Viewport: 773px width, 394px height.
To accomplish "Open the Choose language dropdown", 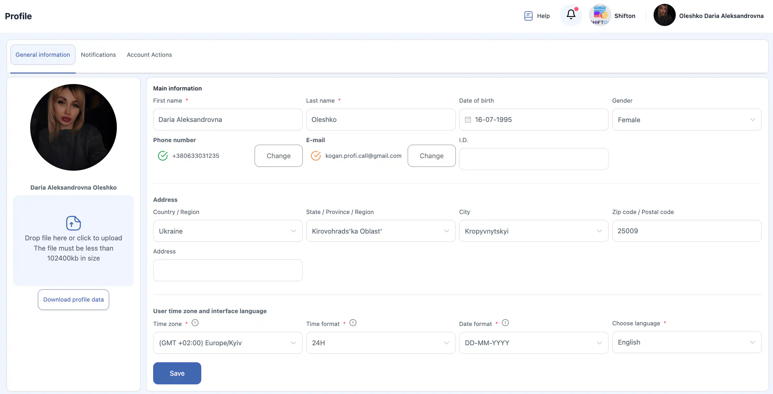I will pyautogui.click(x=687, y=342).
